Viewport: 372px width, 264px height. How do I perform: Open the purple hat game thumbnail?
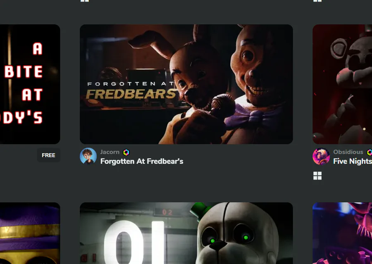coord(30,233)
